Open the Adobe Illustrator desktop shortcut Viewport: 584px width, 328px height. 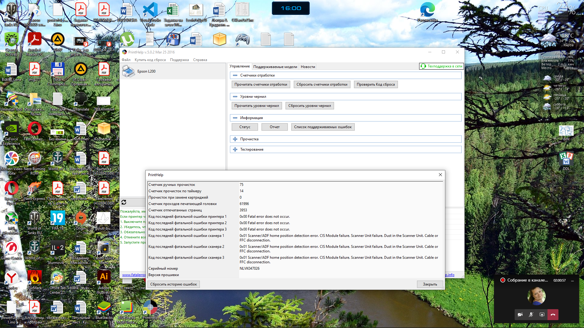104,277
